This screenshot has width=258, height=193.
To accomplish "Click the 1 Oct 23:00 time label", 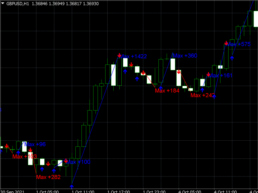I will (154, 191).
